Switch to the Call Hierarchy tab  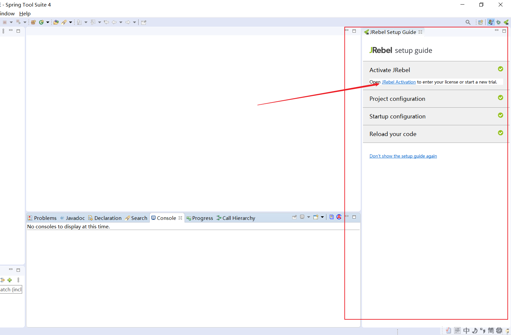point(235,218)
